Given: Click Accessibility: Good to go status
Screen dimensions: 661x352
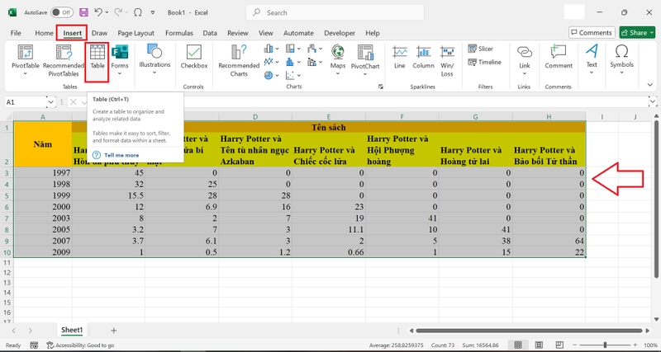Looking at the screenshot, I should coord(80,345).
